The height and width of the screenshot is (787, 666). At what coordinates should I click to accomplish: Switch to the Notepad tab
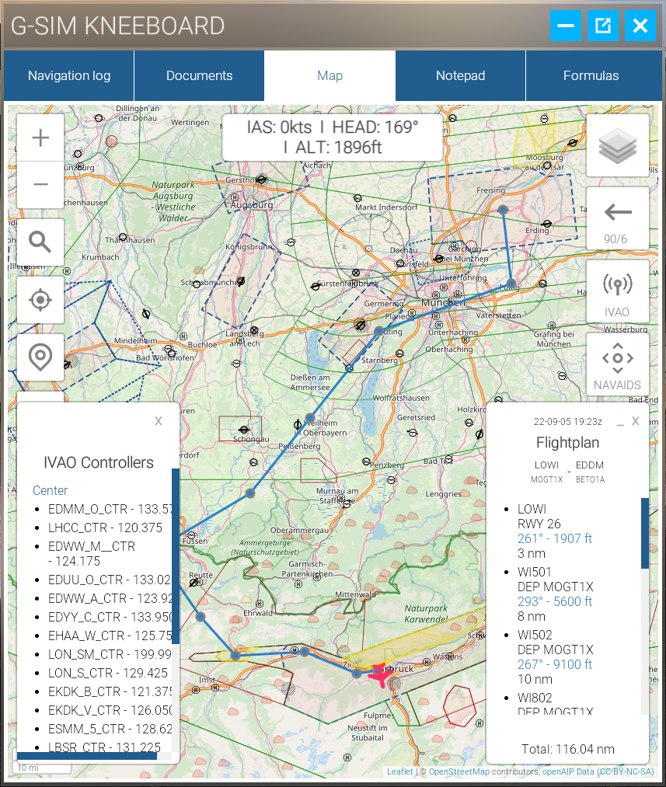460,75
